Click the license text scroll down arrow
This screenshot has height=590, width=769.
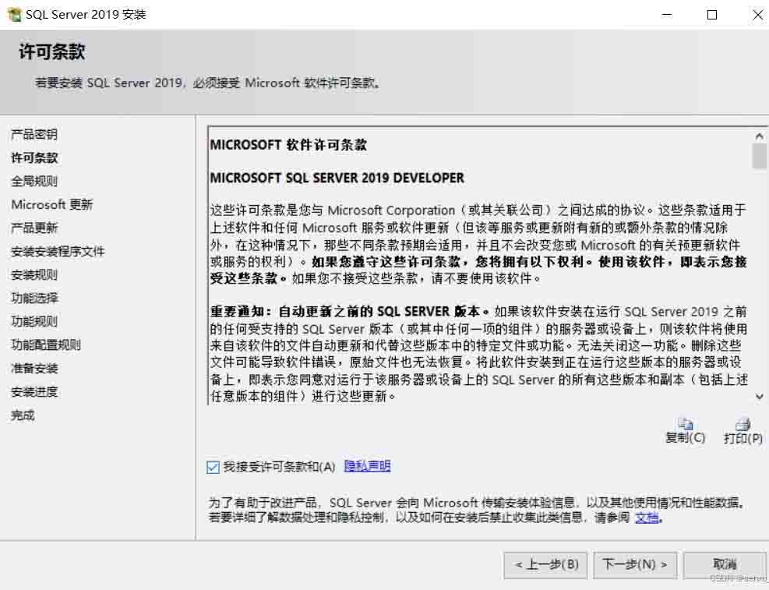point(759,396)
